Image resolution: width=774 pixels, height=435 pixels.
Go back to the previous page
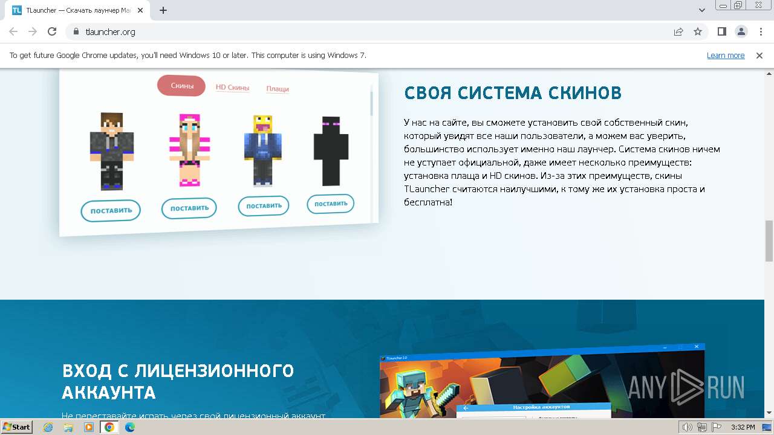(x=13, y=31)
